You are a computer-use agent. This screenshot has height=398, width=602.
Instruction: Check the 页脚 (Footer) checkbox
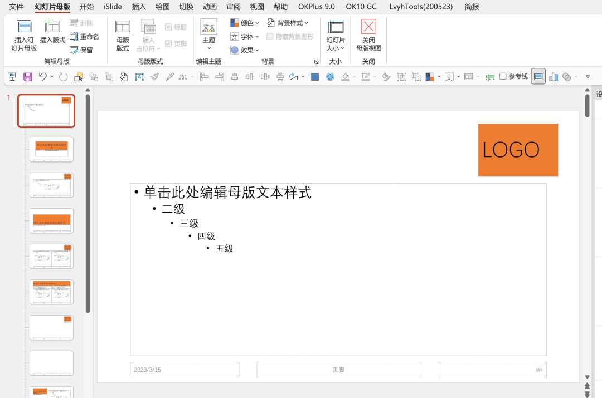tap(169, 42)
